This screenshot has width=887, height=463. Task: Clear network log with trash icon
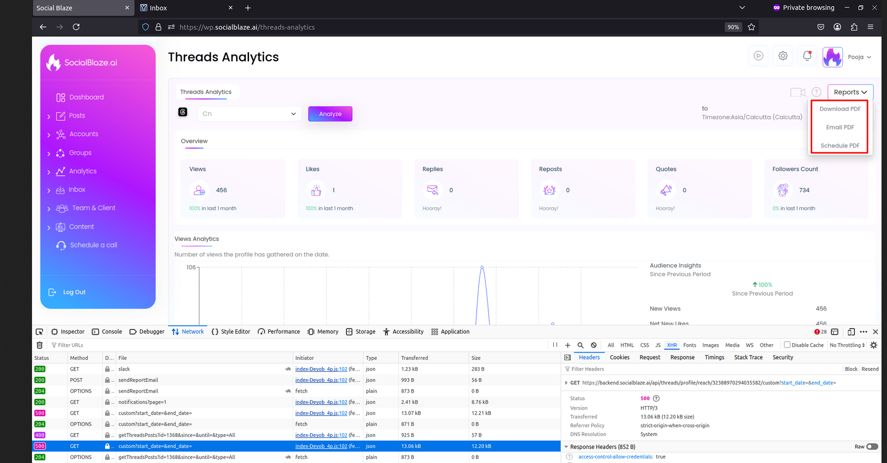[40, 345]
